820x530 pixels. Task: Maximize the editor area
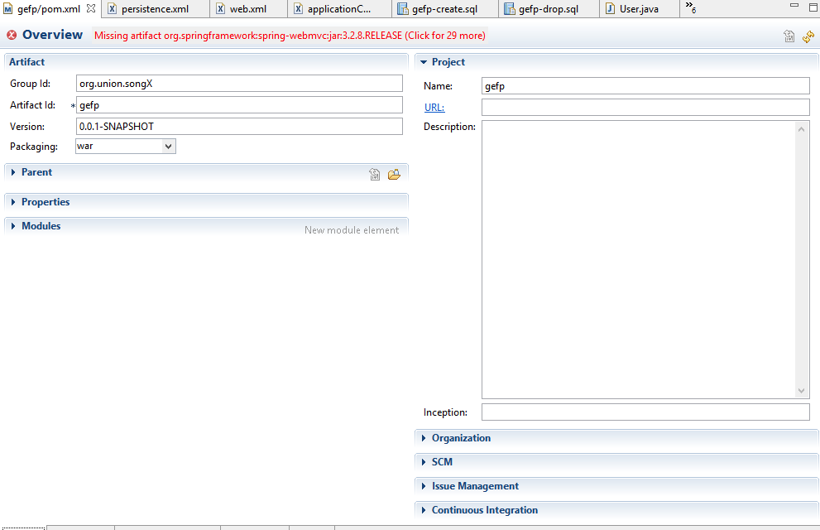[811, 7]
